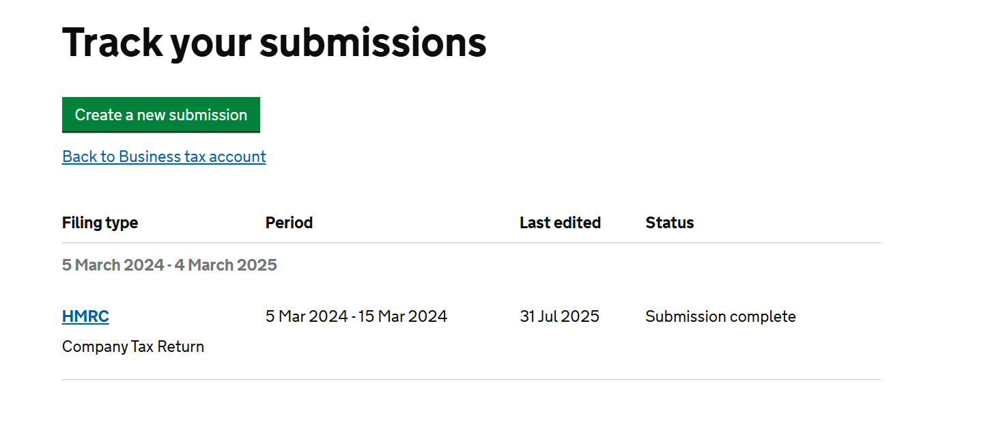Click the Filing type column header
The height and width of the screenshot is (425, 1001).
(100, 223)
